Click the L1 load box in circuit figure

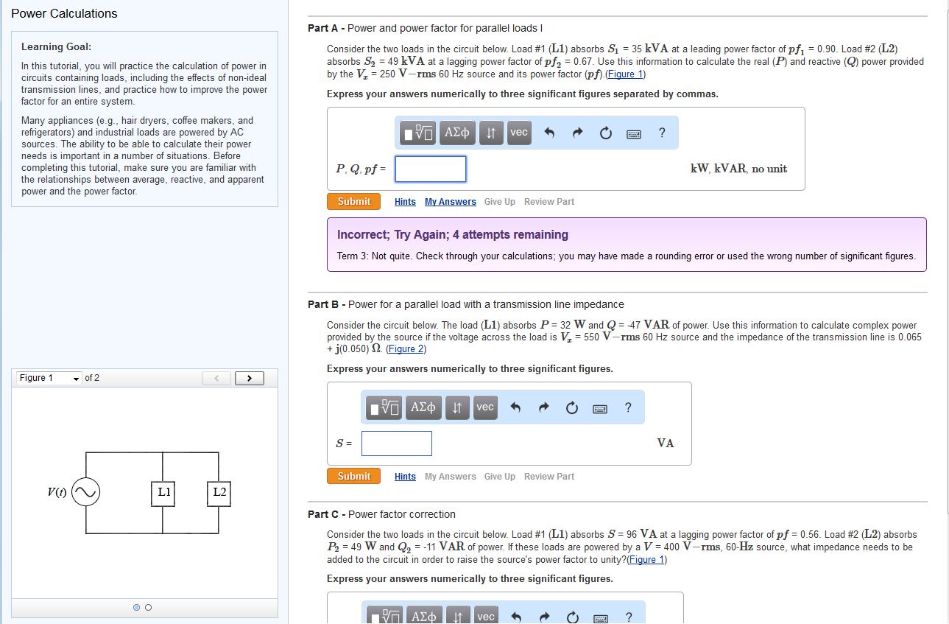point(163,493)
